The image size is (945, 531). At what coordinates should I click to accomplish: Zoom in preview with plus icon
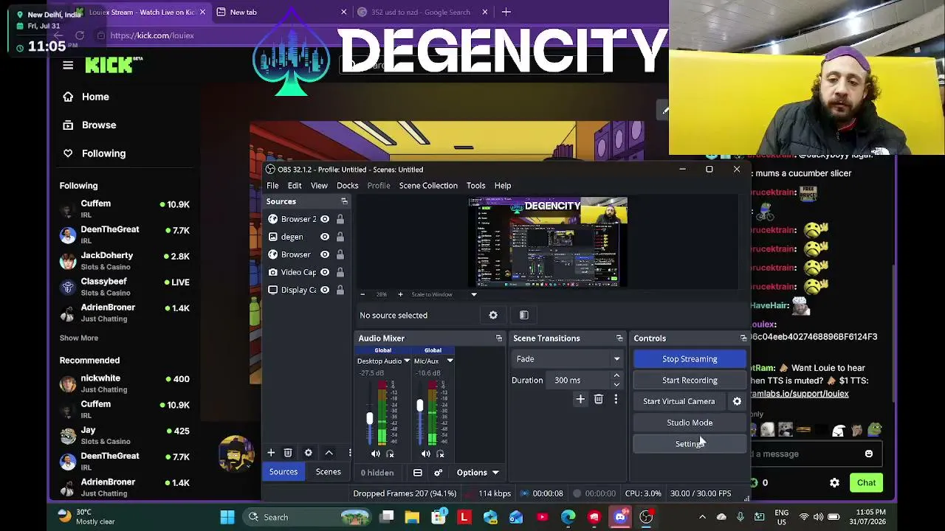pos(400,294)
